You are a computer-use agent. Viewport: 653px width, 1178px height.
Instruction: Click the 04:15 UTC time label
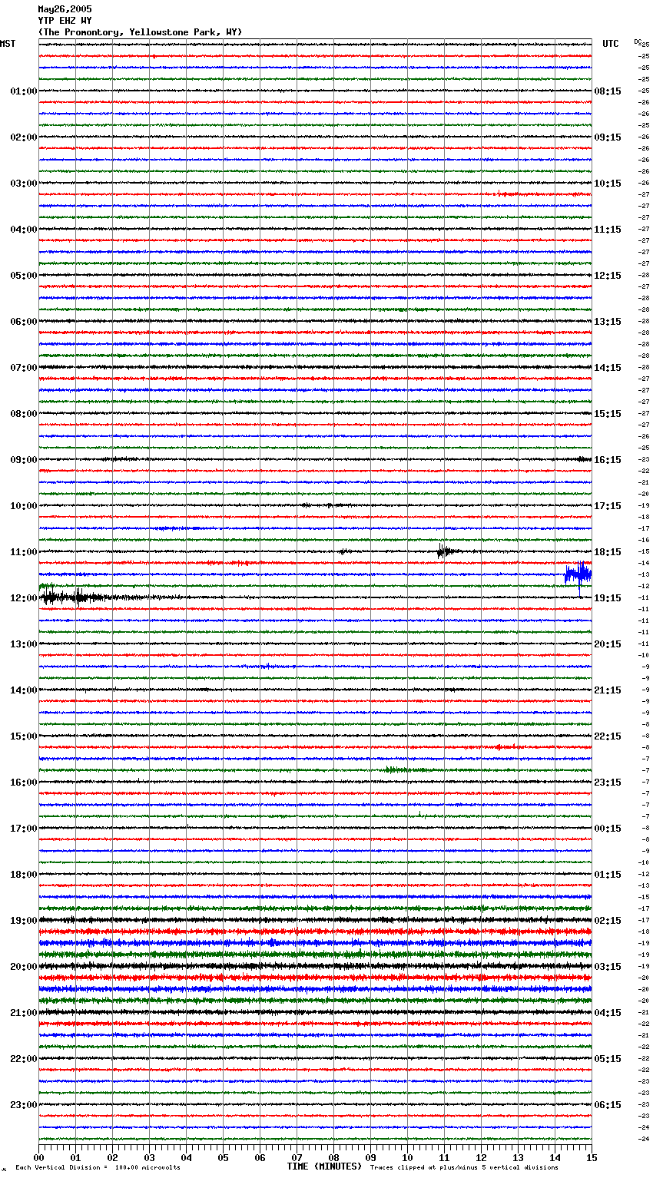[x=608, y=1013]
